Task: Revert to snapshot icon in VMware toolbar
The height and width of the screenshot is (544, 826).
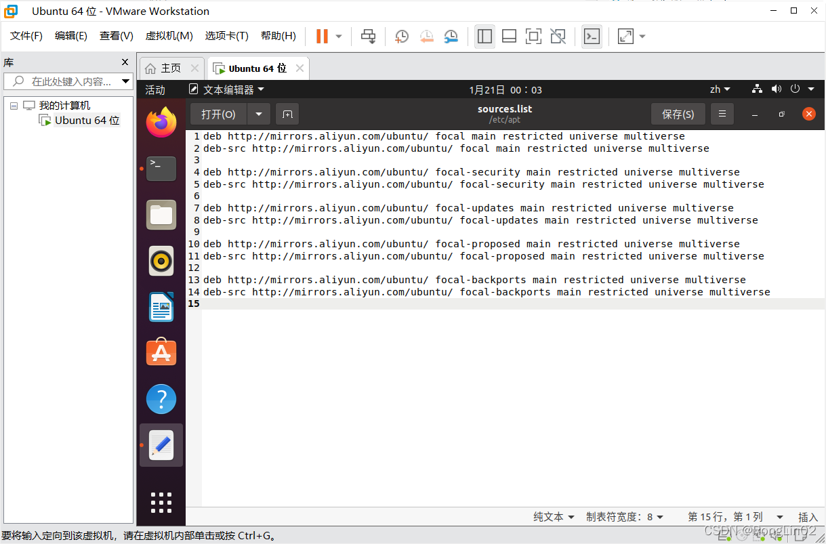Action: pyautogui.click(x=426, y=36)
